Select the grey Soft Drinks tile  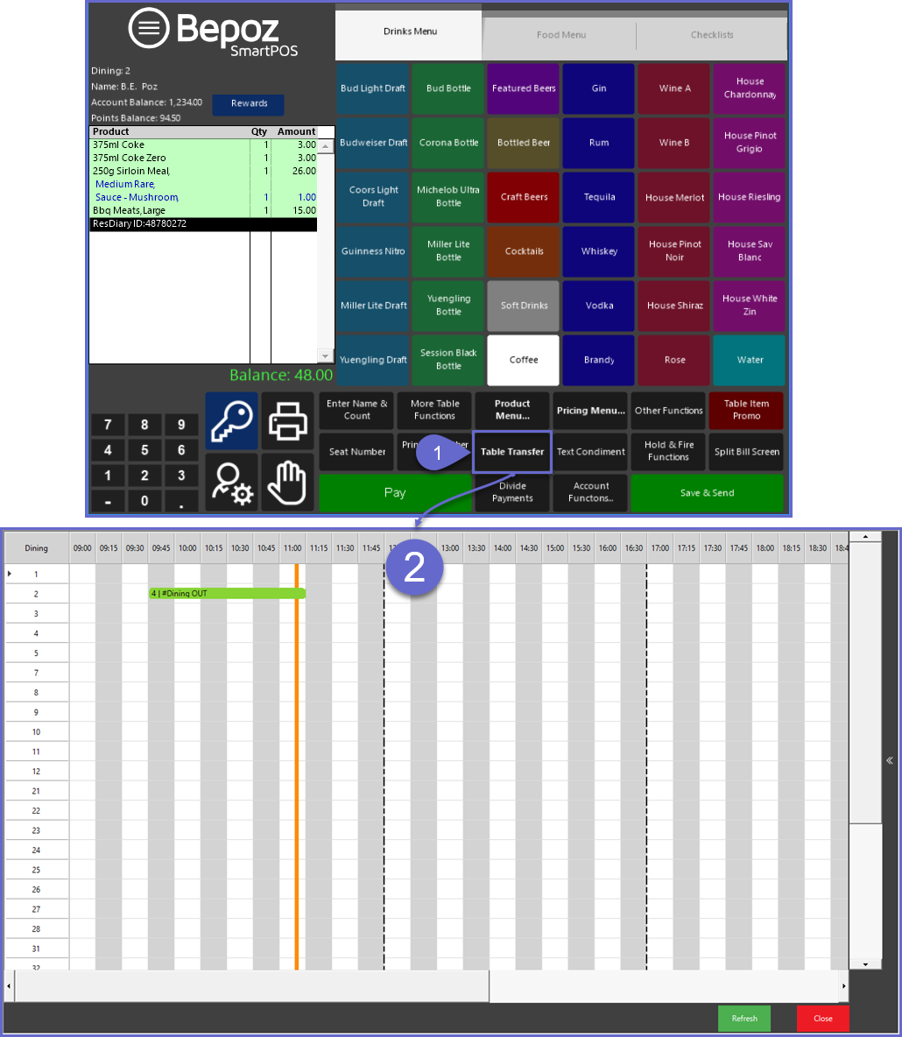[523, 307]
